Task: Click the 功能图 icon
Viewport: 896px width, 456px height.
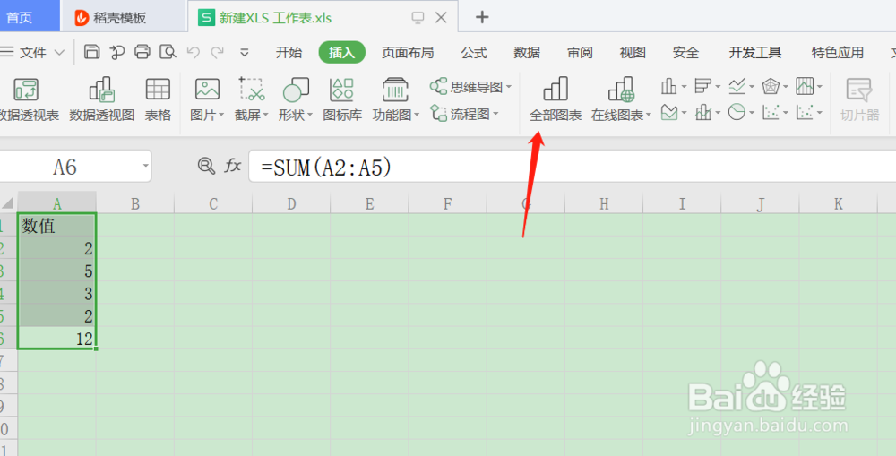Action: pyautogui.click(x=395, y=90)
